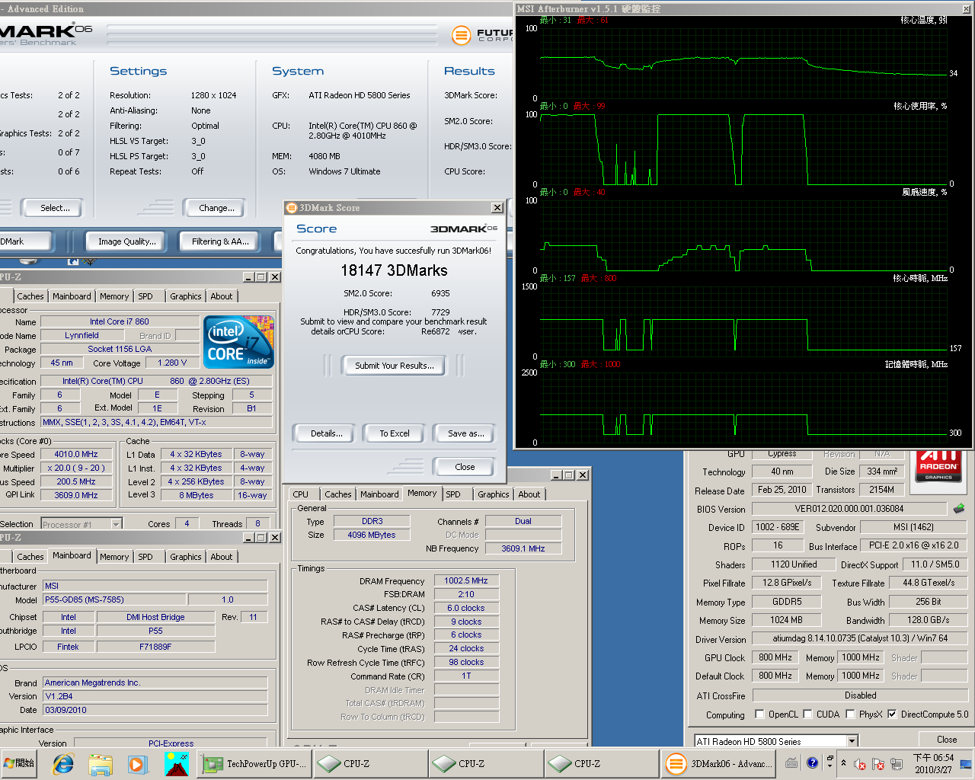975x780 pixels.
Task: Switch to the TechPowerUp GPU-Z taskbar button
Action: click(255, 763)
